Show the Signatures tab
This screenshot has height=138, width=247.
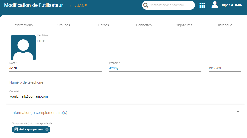tap(184, 25)
